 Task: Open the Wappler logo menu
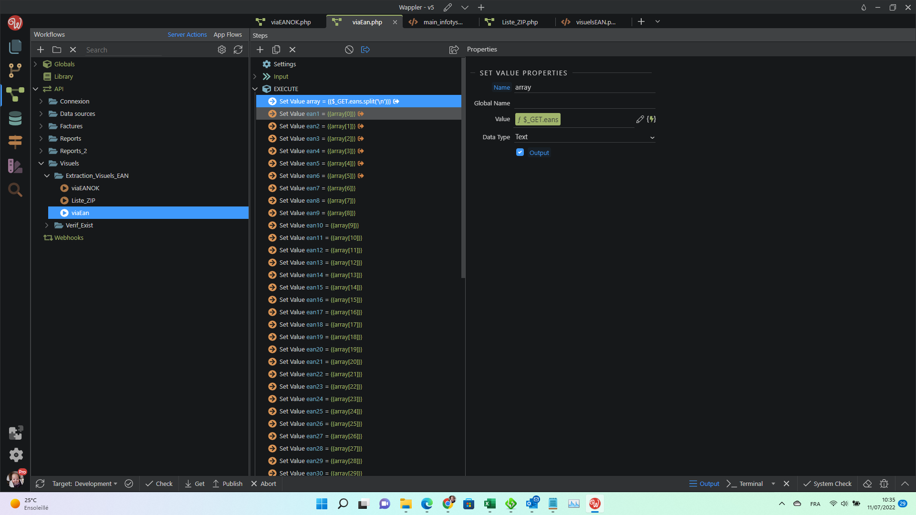[15, 22]
